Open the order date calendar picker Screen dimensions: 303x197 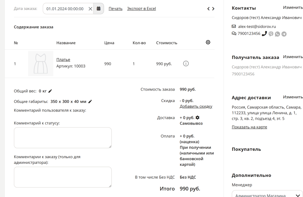click(99, 9)
